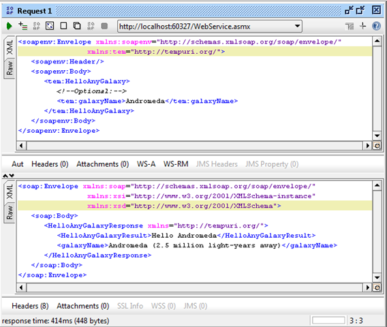This screenshot has height=327, width=387.
Task: Open the WS-A tab
Action: click(146, 164)
